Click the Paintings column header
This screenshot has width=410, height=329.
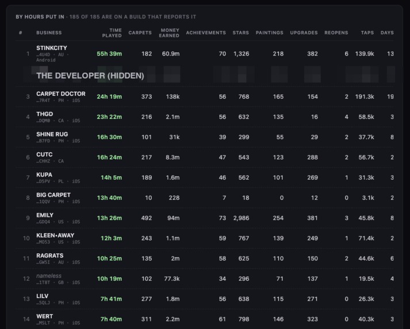point(269,33)
